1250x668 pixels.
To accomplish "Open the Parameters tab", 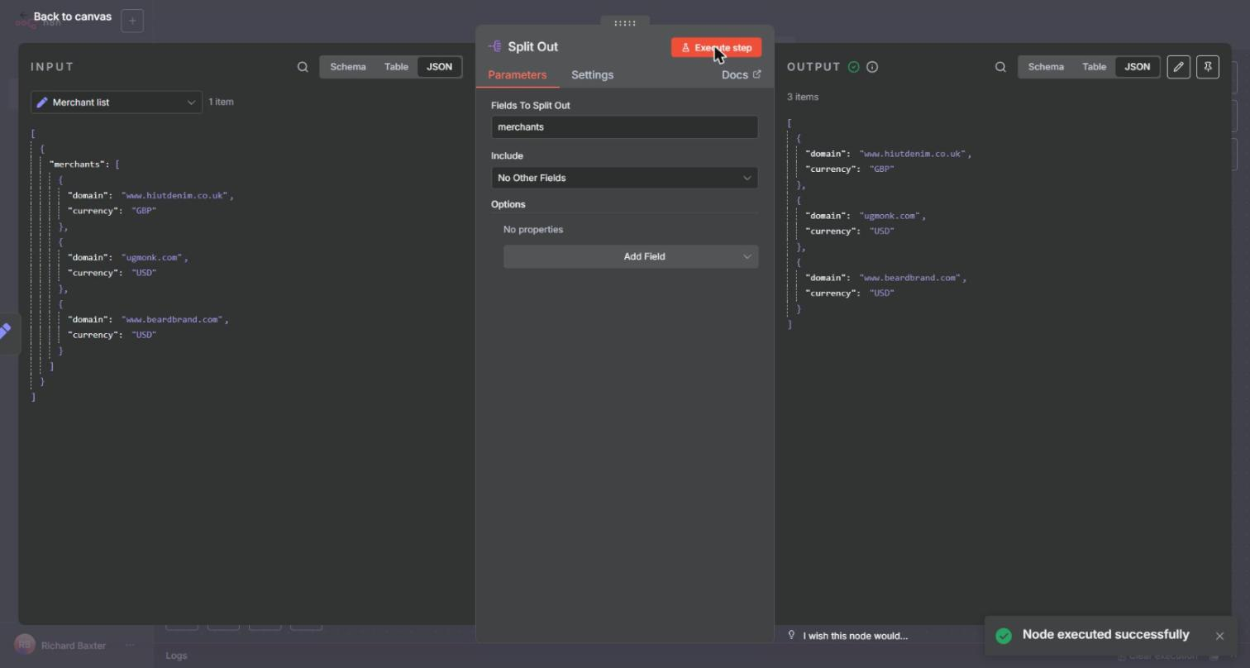I will click(518, 75).
